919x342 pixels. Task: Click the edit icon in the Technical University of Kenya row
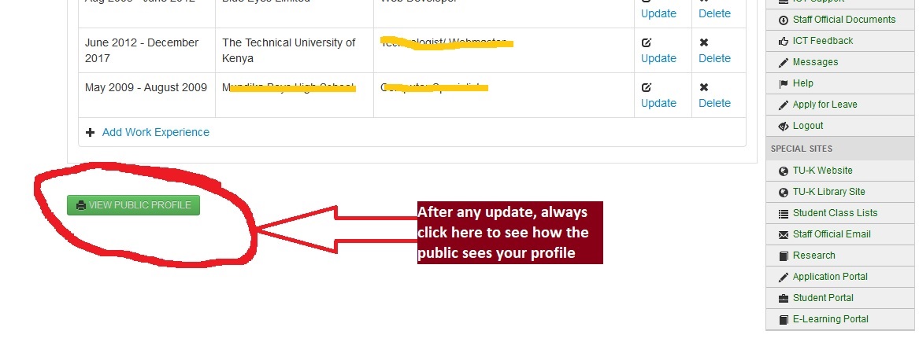[647, 42]
